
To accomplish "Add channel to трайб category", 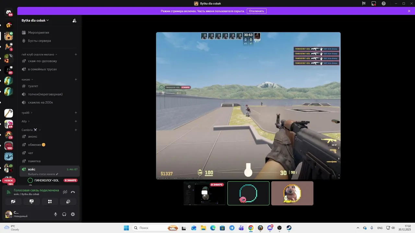I will point(76,113).
